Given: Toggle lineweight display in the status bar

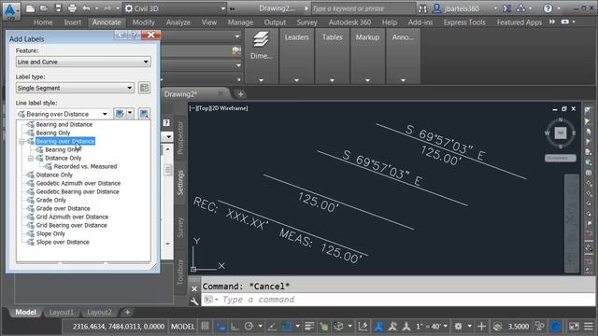Looking at the screenshot, I should [309, 327].
